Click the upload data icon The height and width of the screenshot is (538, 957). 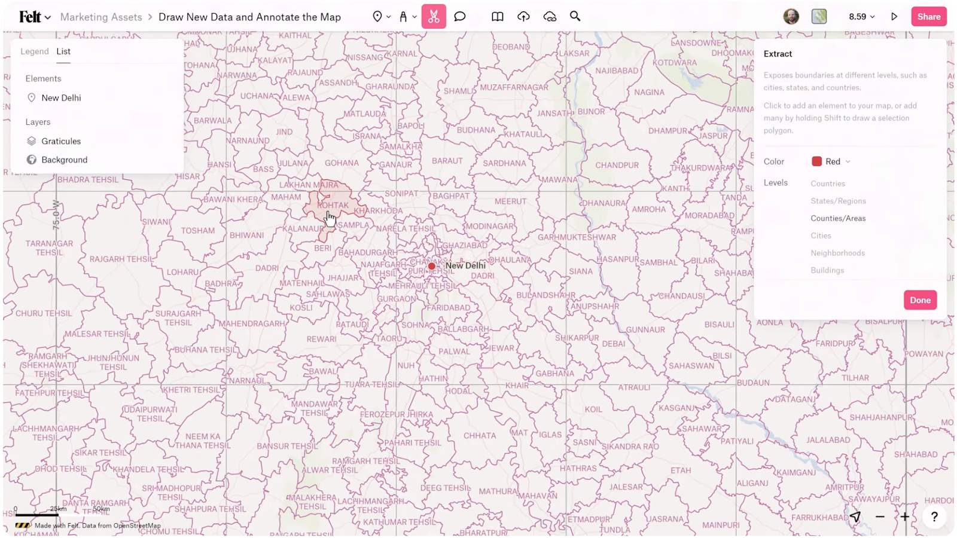tap(523, 16)
